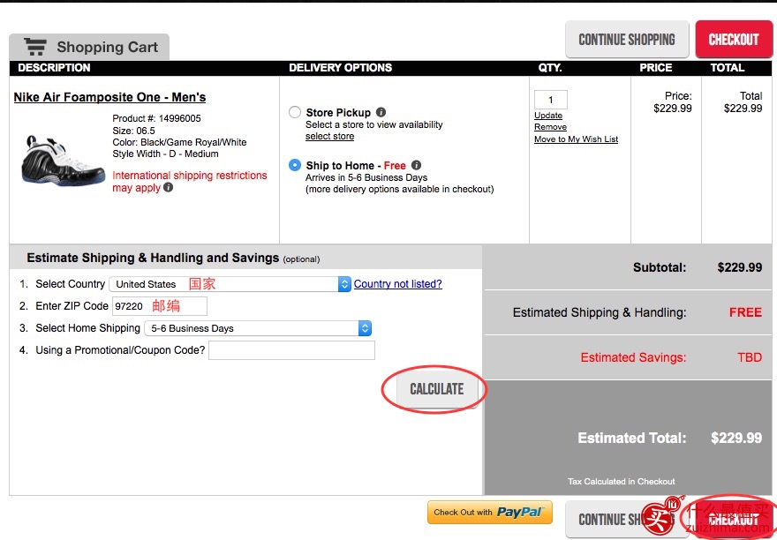Click the DESCRIPTION column header

(x=54, y=68)
